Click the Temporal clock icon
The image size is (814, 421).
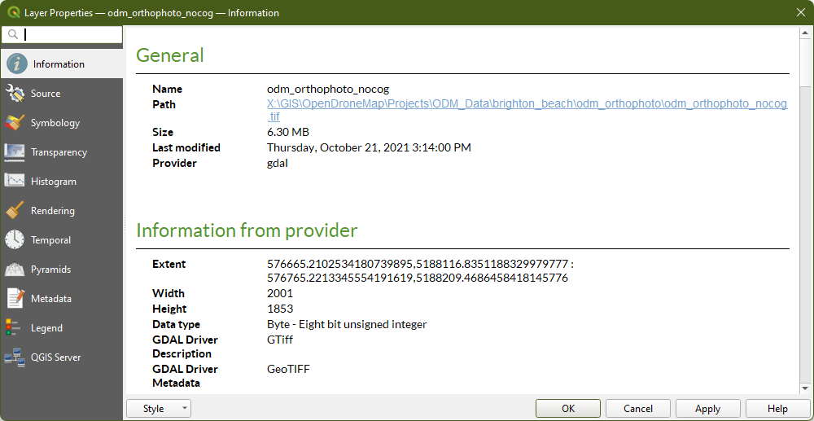tap(15, 240)
